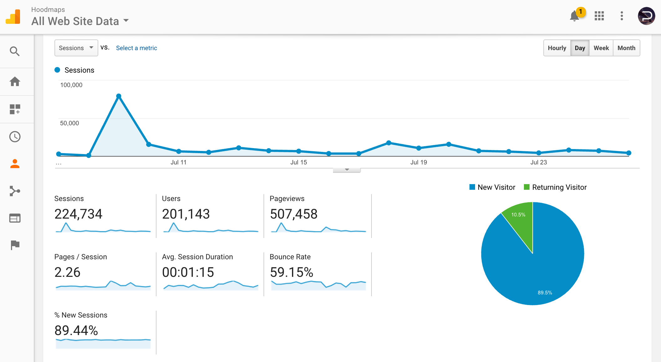Switch graph to Week view
The width and height of the screenshot is (661, 362).
coord(601,48)
